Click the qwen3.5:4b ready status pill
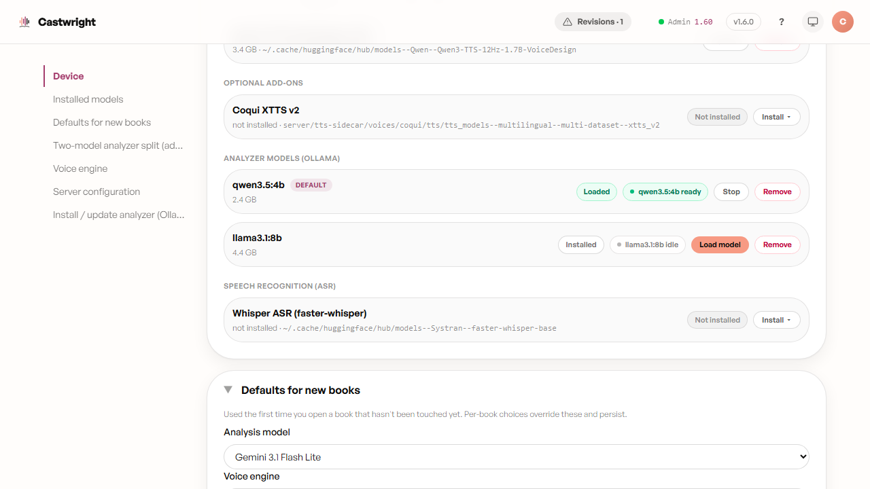The image size is (870, 489). click(665, 192)
